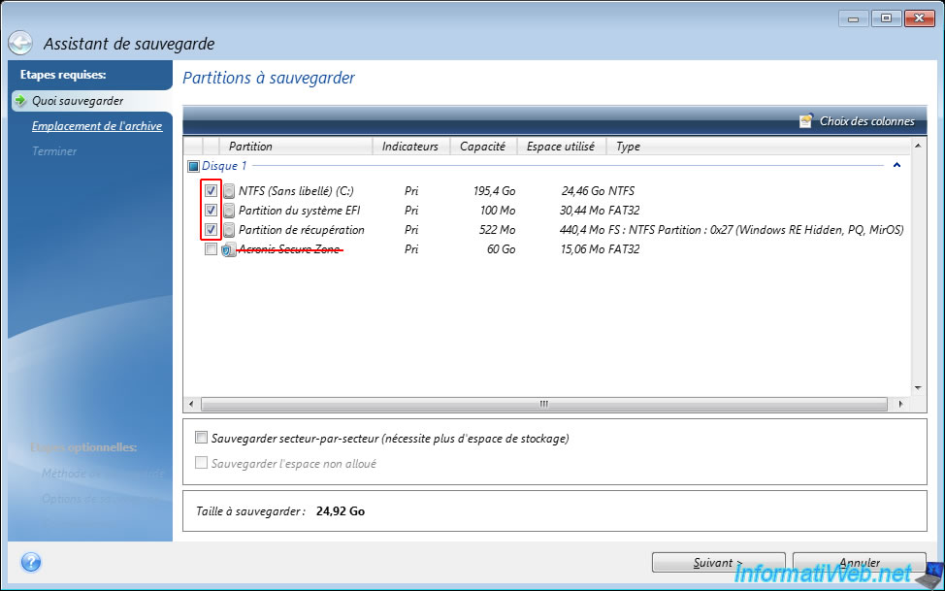945x591 pixels.
Task: Click the EFI system partition drive icon
Action: pos(229,211)
